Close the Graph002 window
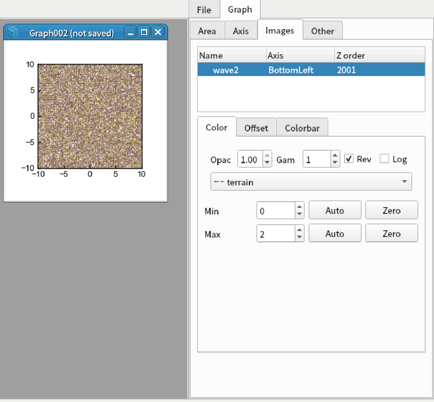The height and width of the screenshot is (402, 434). click(158, 32)
